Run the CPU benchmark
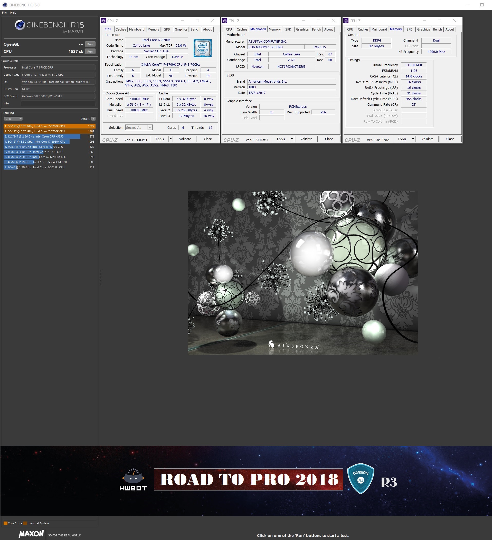Viewport: 492px width, 540px height. click(x=90, y=52)
